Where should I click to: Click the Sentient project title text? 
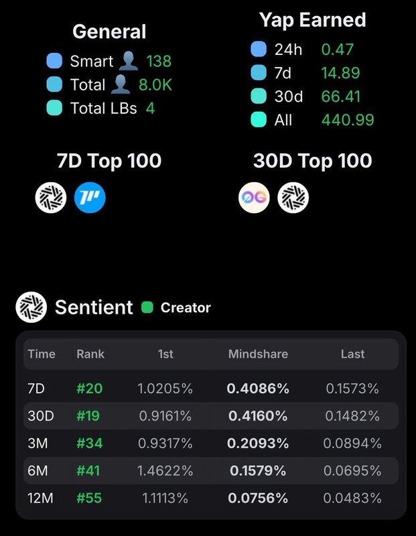(94, 308)
